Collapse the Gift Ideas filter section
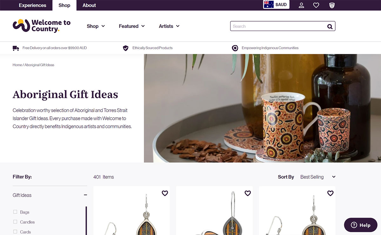Image resolution: width=381 pixels, height=235 pixels. pos(85,195)
